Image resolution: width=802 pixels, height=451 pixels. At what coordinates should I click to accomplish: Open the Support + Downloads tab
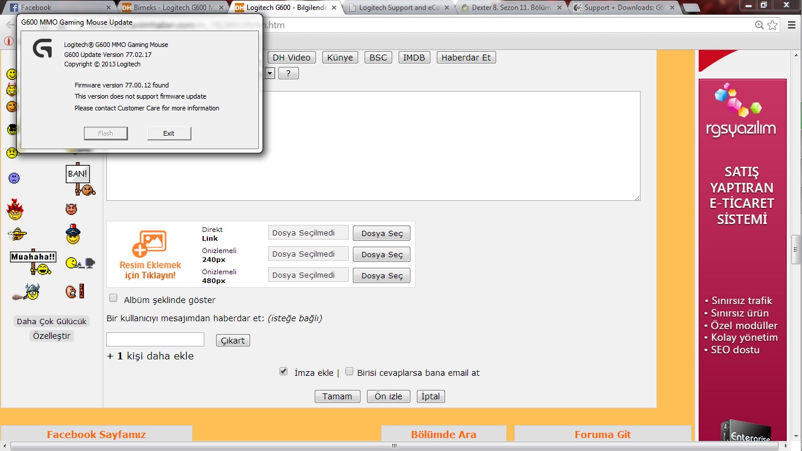(x=625, y=8)
